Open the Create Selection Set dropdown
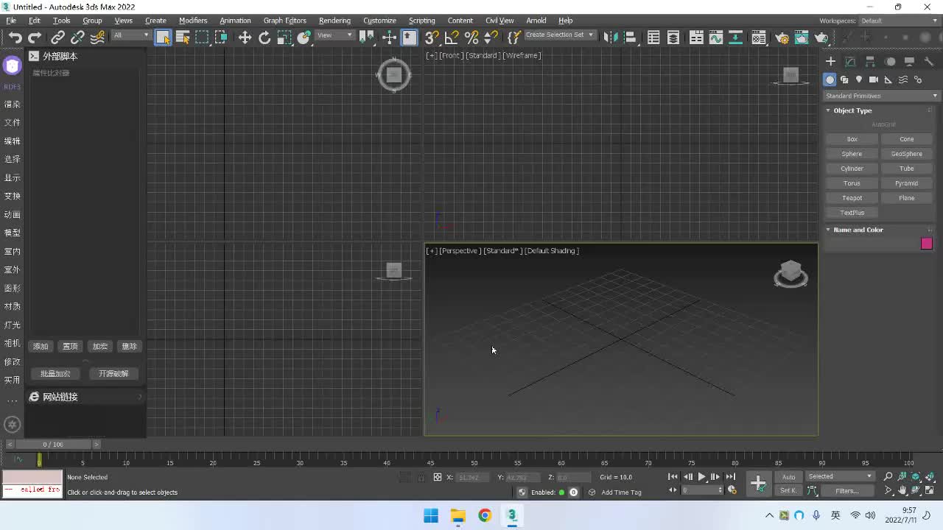The width and height of the screenshot is (943, 530). click(x=559, y=35)
